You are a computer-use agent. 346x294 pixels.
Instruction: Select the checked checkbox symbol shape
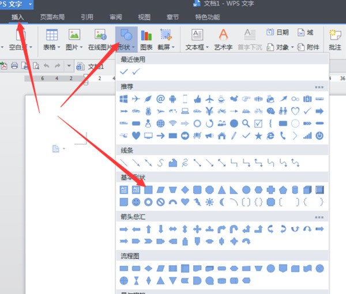pyautogui.click(x=258, y=123)
